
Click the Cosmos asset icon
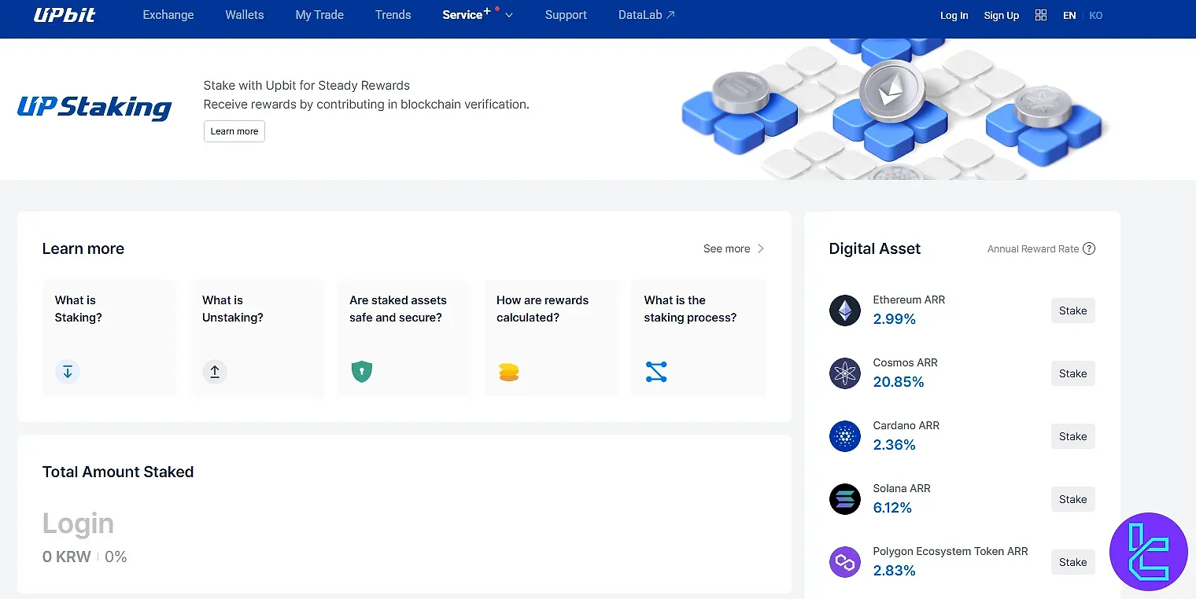[x=844, y=373]
